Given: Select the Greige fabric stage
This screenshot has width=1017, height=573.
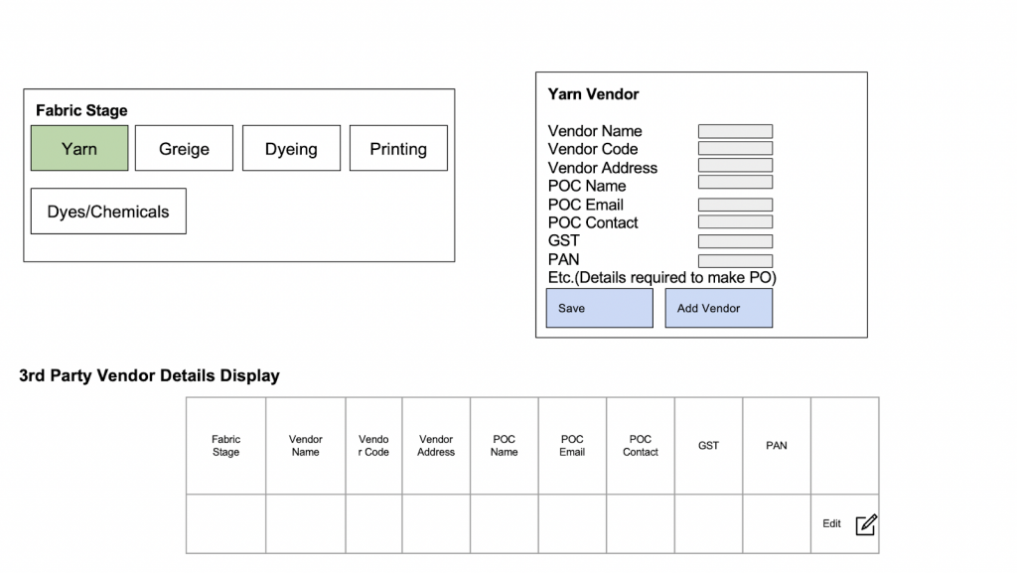Looking at the screenshot, I should [184, 148].
